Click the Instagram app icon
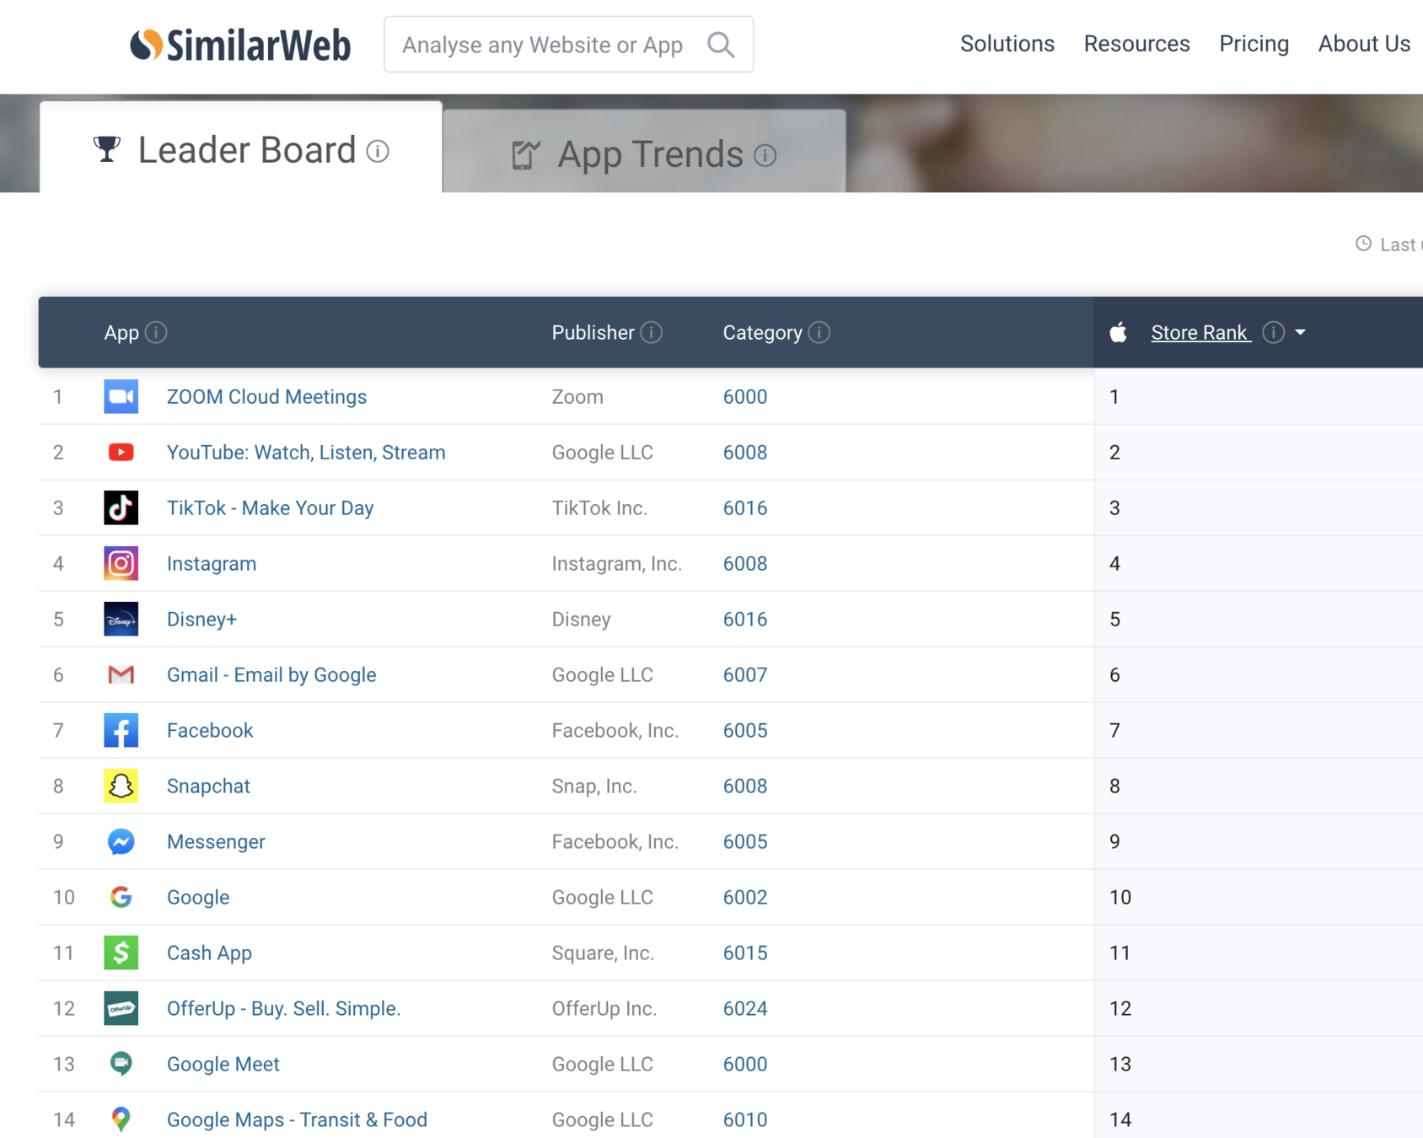Screen dimensions: 1423x1138 121,563
